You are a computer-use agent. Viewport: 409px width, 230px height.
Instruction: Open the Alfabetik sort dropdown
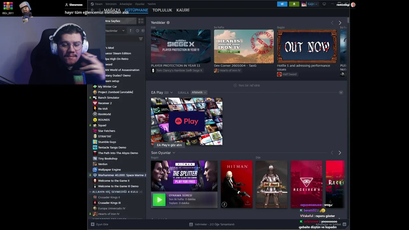[x=199, y=92]
